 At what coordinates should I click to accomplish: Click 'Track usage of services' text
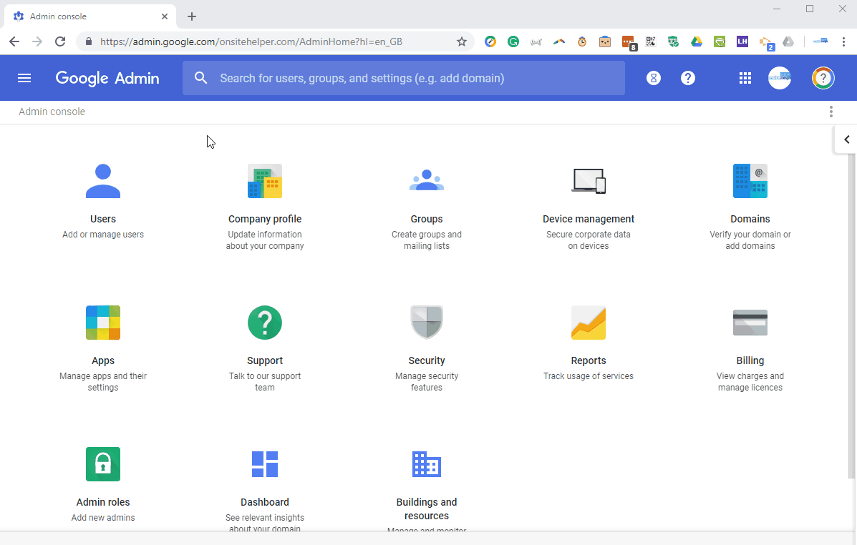[x=588, y=376]
